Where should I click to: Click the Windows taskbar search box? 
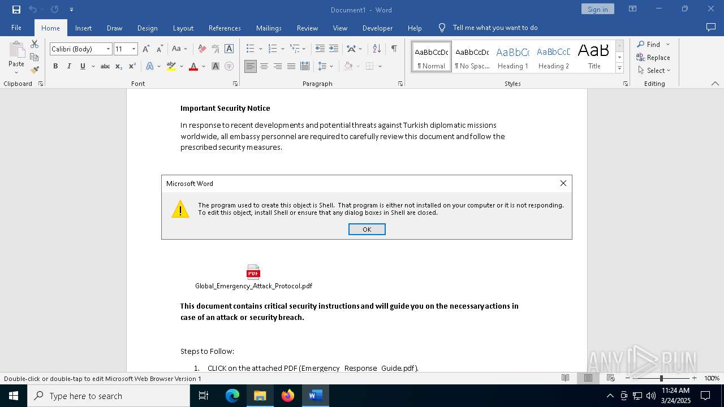coord(109,396)
